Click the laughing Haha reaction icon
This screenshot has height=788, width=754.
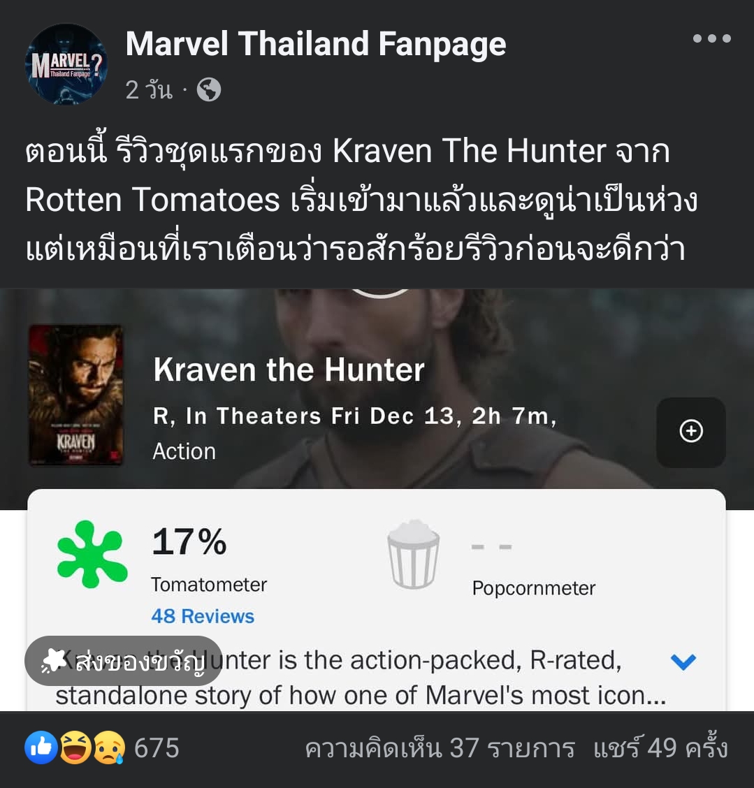point(76,747)
